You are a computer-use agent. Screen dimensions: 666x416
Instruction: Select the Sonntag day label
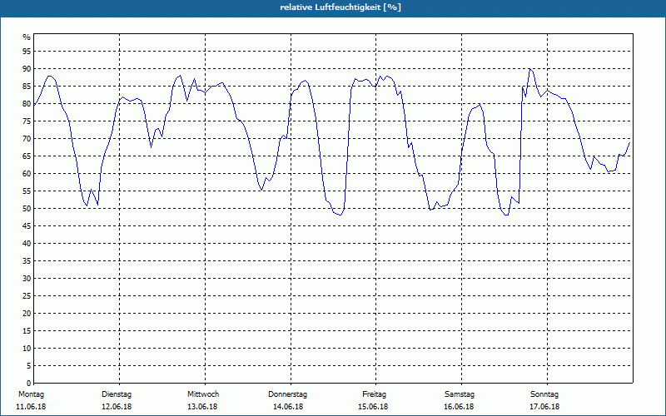pyautogui.click(x=544, y=394)
